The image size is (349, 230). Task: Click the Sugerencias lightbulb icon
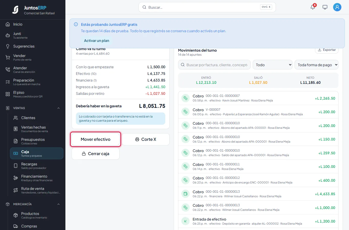point(8,46)
